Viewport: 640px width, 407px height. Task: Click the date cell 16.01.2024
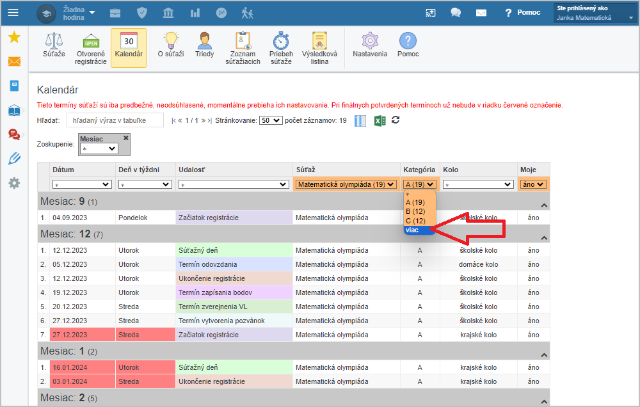(x=83, y=367)
